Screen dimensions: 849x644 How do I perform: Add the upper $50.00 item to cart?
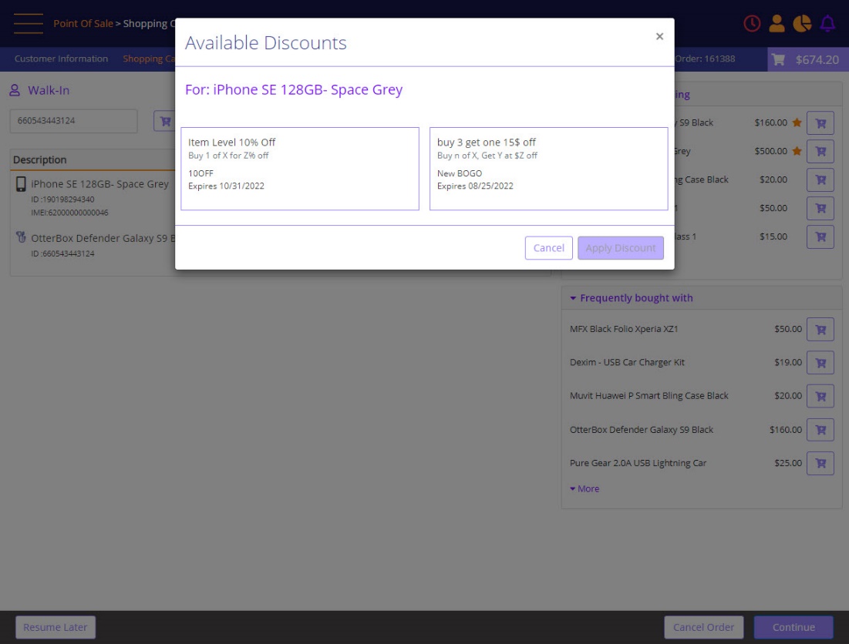[x=820, y=208]
